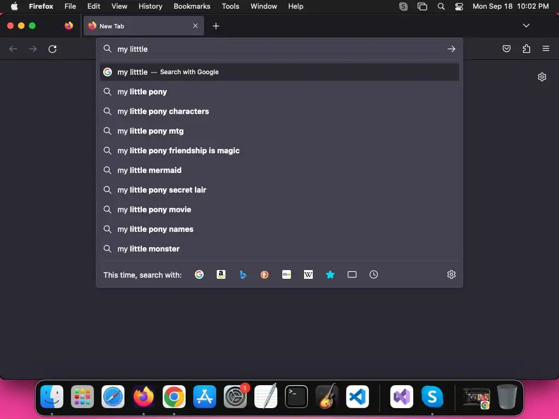559x419 pixels.
Task: Search bookmarks with the star icon
Action: coord(330,274)
